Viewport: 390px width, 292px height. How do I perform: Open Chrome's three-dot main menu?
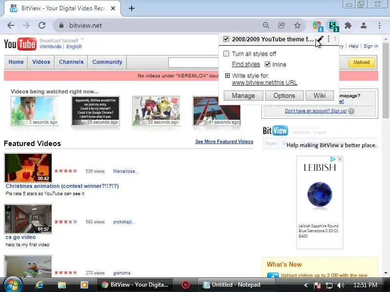379,25
